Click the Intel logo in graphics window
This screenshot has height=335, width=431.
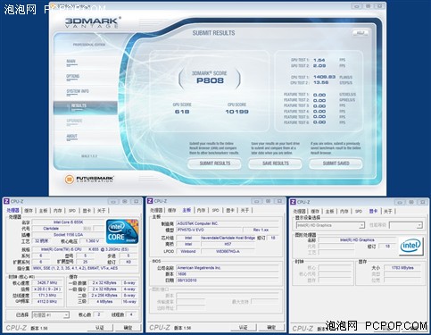tap(410, 246)
